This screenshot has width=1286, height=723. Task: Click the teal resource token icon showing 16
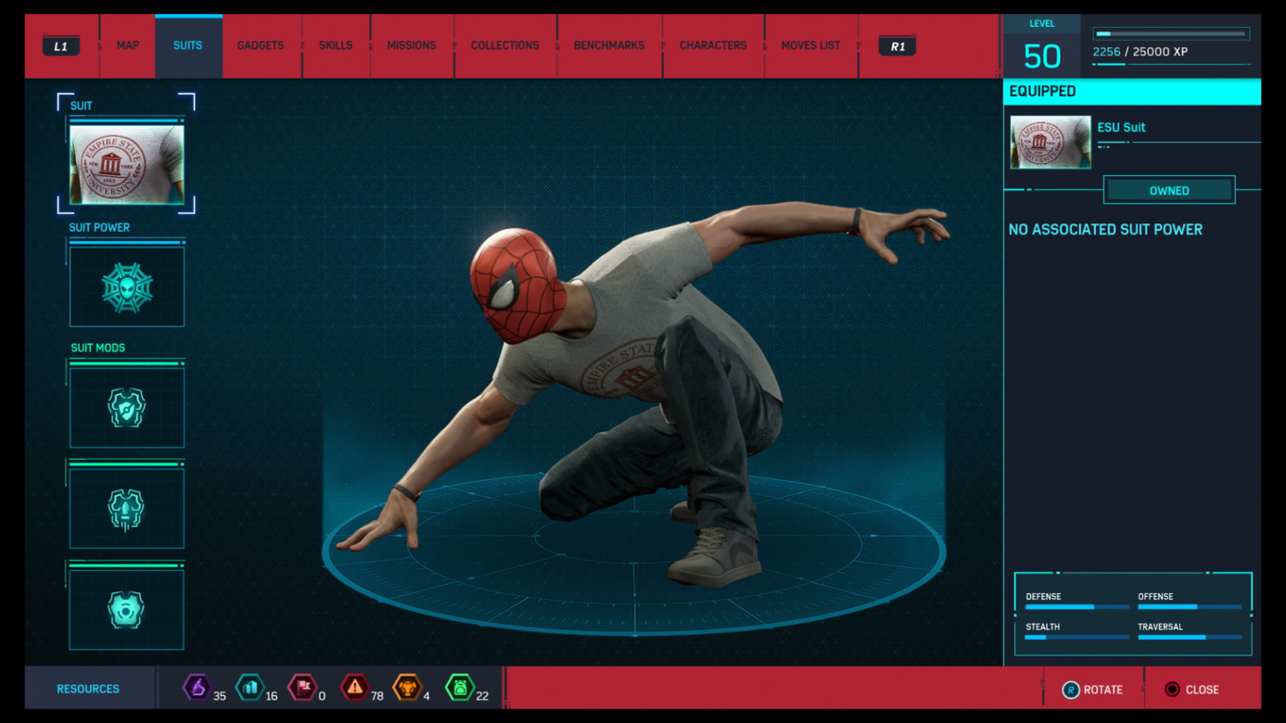249,688
